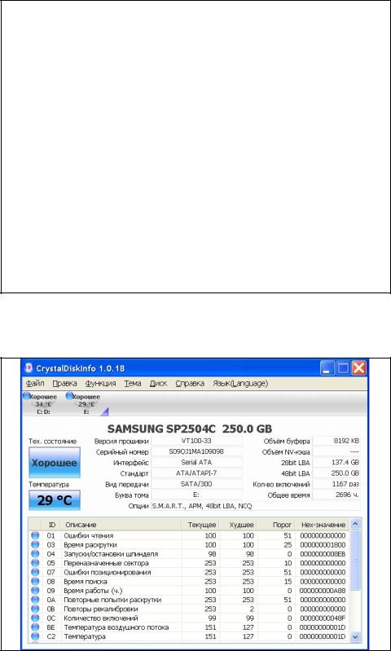Click the status orb for Время раскрутки row
Viewport: 391px width, 651px height.
point(35,545)
